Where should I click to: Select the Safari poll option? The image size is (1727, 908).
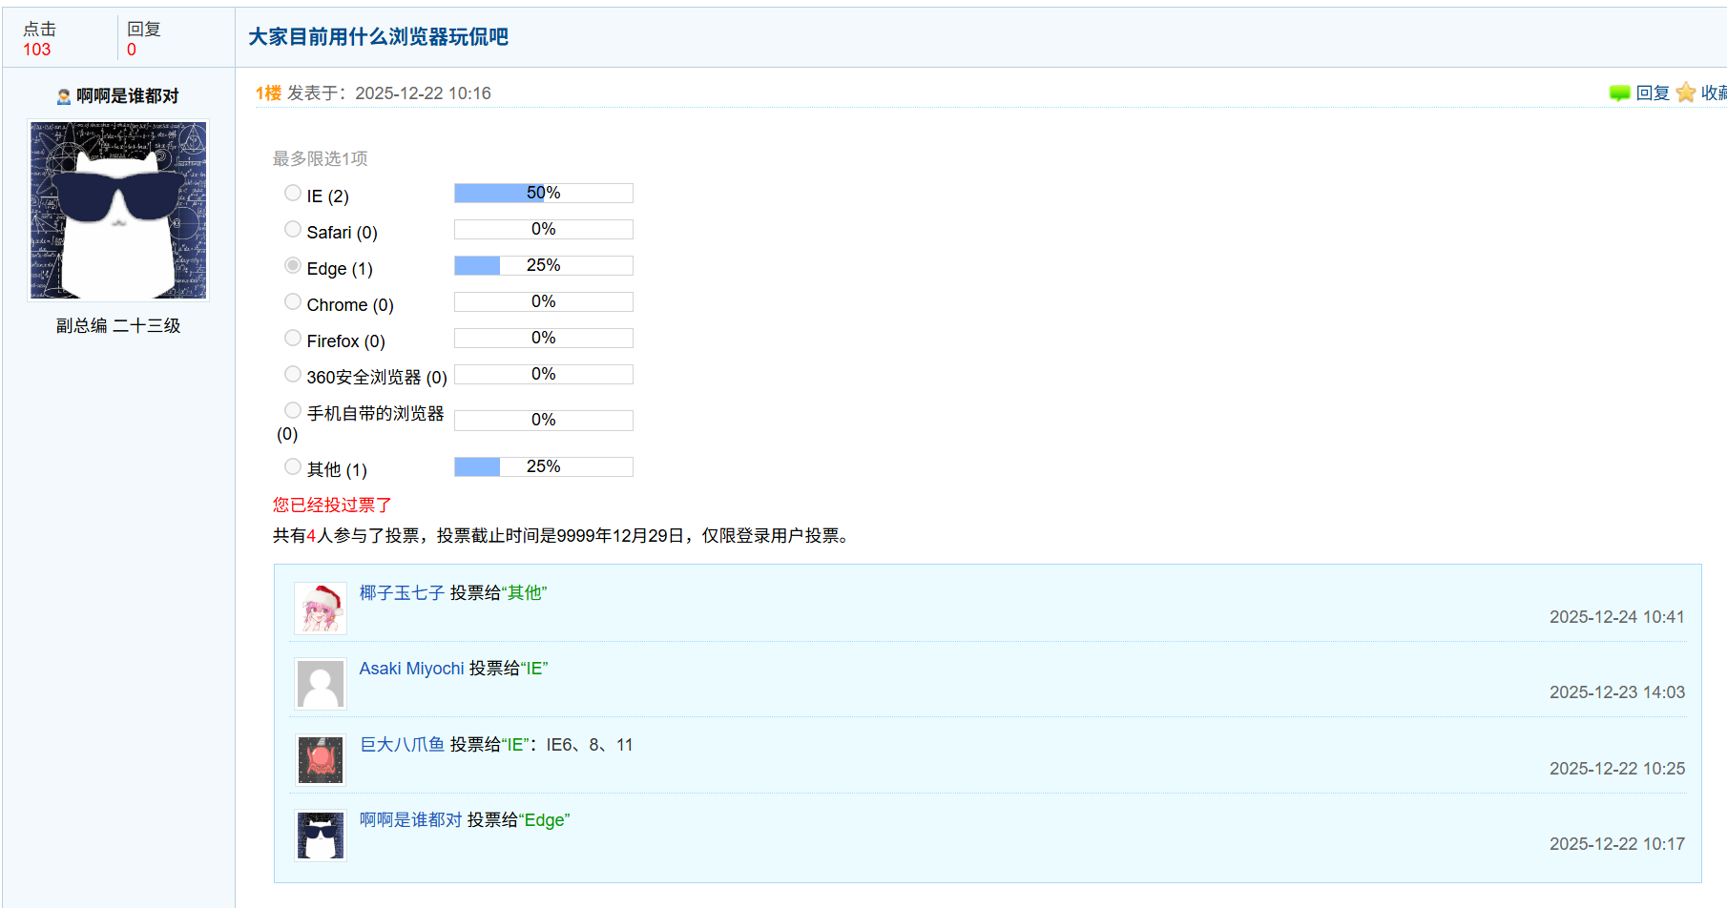293,230
